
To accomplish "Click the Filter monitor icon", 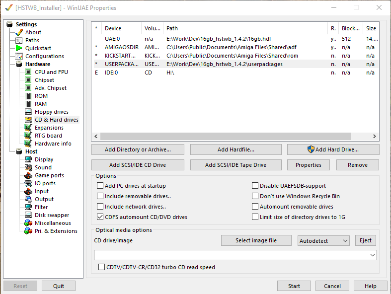I will click(28, 207).
